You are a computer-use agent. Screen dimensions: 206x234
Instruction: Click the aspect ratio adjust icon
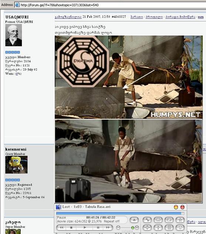(x=158, y=228)
